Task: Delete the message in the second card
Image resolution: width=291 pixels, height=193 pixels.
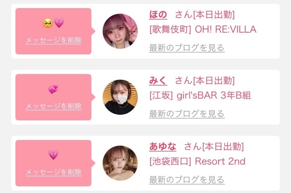Action: [53, 106]
